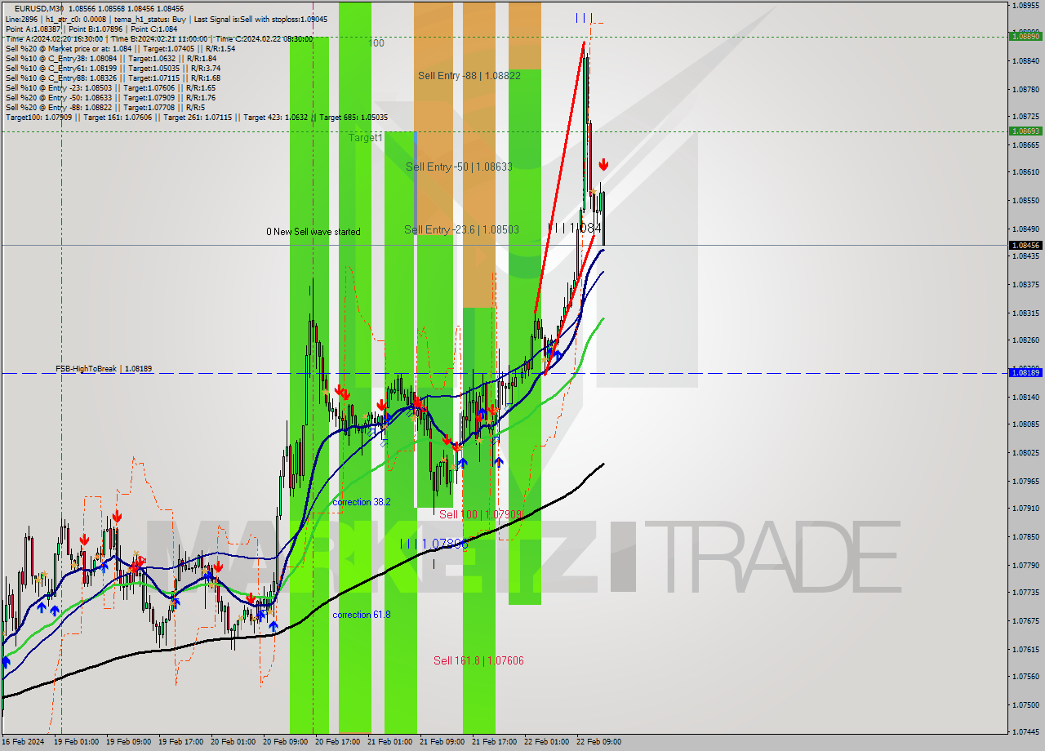
Task: Select the 'Sell %20 @ Entry -88' line
Action: [x=105, y=107]
